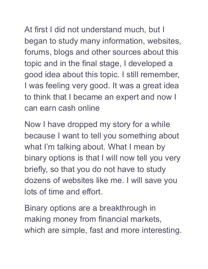
Task: Click the word "expert" in first paragraph
Action: (x=127, y=97)
